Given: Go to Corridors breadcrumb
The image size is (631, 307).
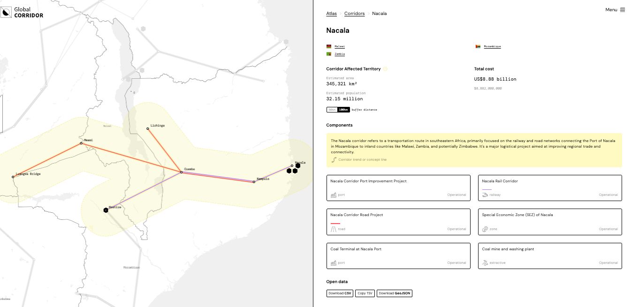Looking at the screenshot, I should tap(354, 14).
